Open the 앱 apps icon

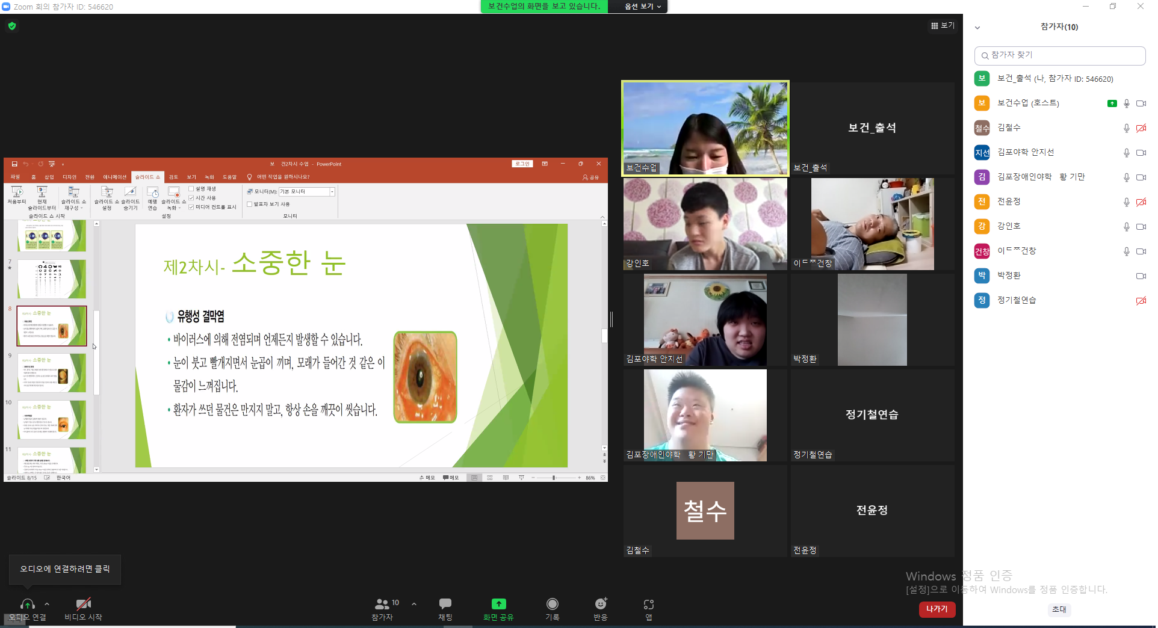(x=649, y=604)
